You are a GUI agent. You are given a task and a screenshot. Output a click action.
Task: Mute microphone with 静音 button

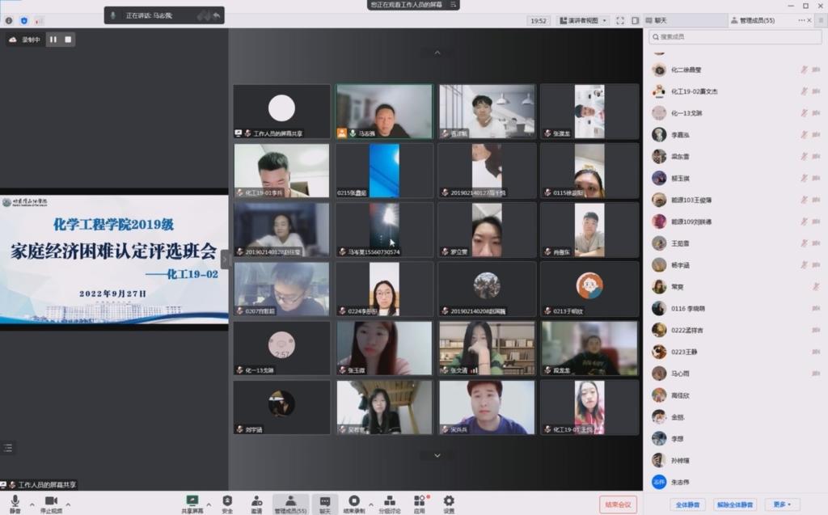(15, 503)
